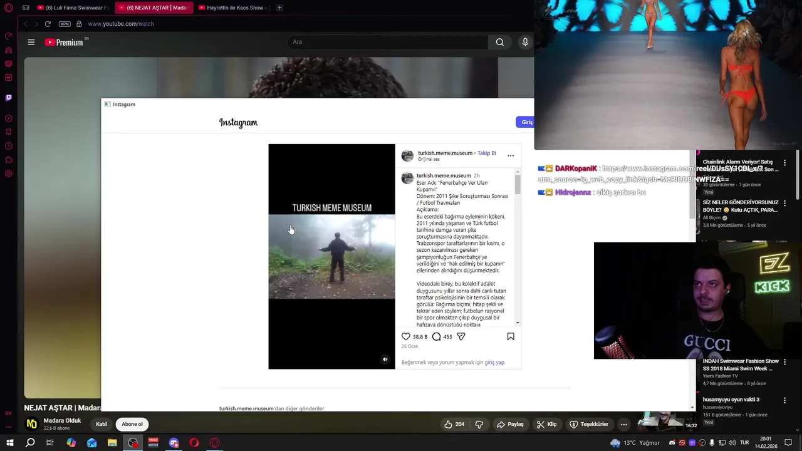Subscribe with Abone ol button
The width and height of the screenshot is (802, 451).
132,424
